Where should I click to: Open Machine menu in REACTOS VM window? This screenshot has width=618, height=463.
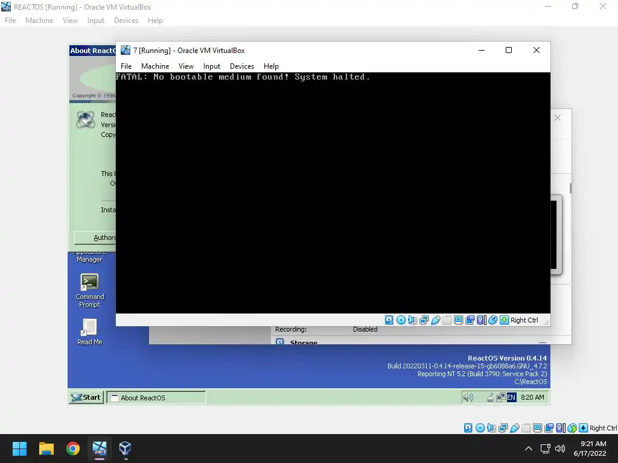(39, 20)
